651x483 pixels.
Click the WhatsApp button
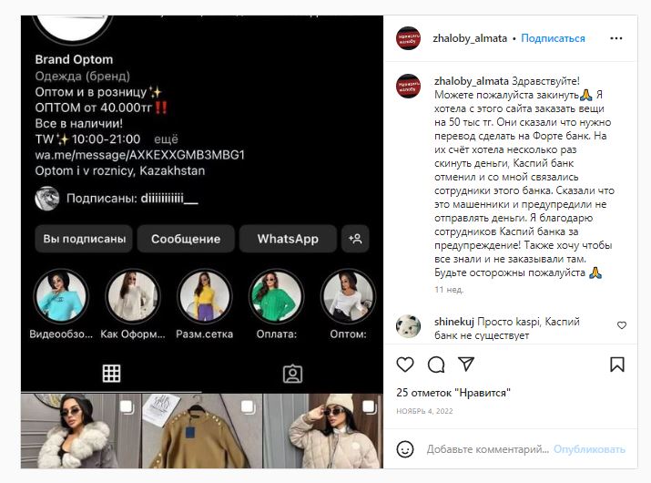pyautogui.click(x=288, y=239)
